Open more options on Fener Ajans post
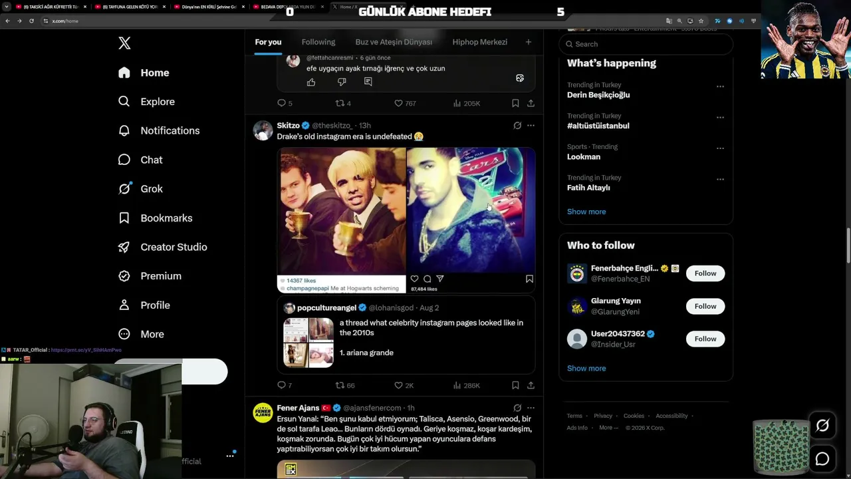This screenshot has width=851, height=479. (x=531, y=408)
